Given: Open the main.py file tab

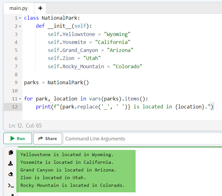Looking at the screenshot, I should point(18,8).
